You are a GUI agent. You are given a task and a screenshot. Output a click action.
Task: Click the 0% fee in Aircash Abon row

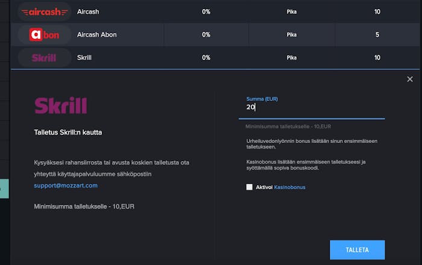[x=206, y=35]
